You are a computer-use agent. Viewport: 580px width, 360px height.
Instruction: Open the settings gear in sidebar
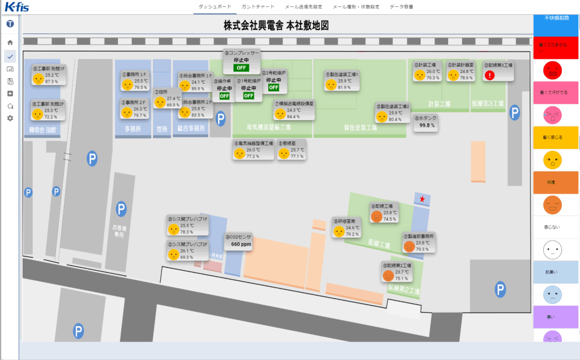pos(10,118)
